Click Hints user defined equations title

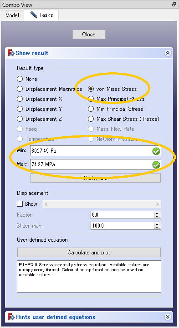(x=56, y=317)
